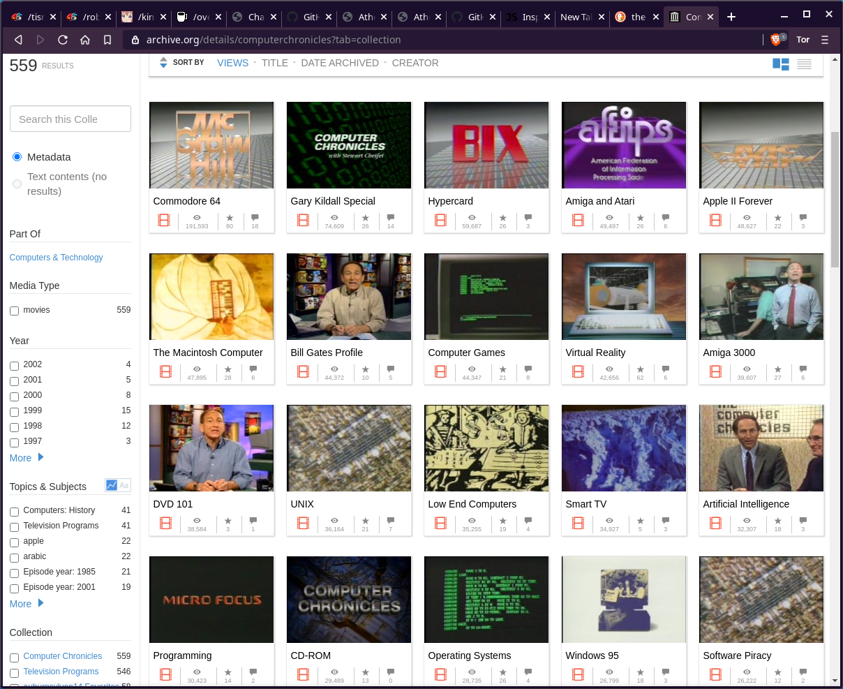Viewport: 843px width, 689px height.
Task: Click the film icon under Commodore 64
Action: point(164,221)
